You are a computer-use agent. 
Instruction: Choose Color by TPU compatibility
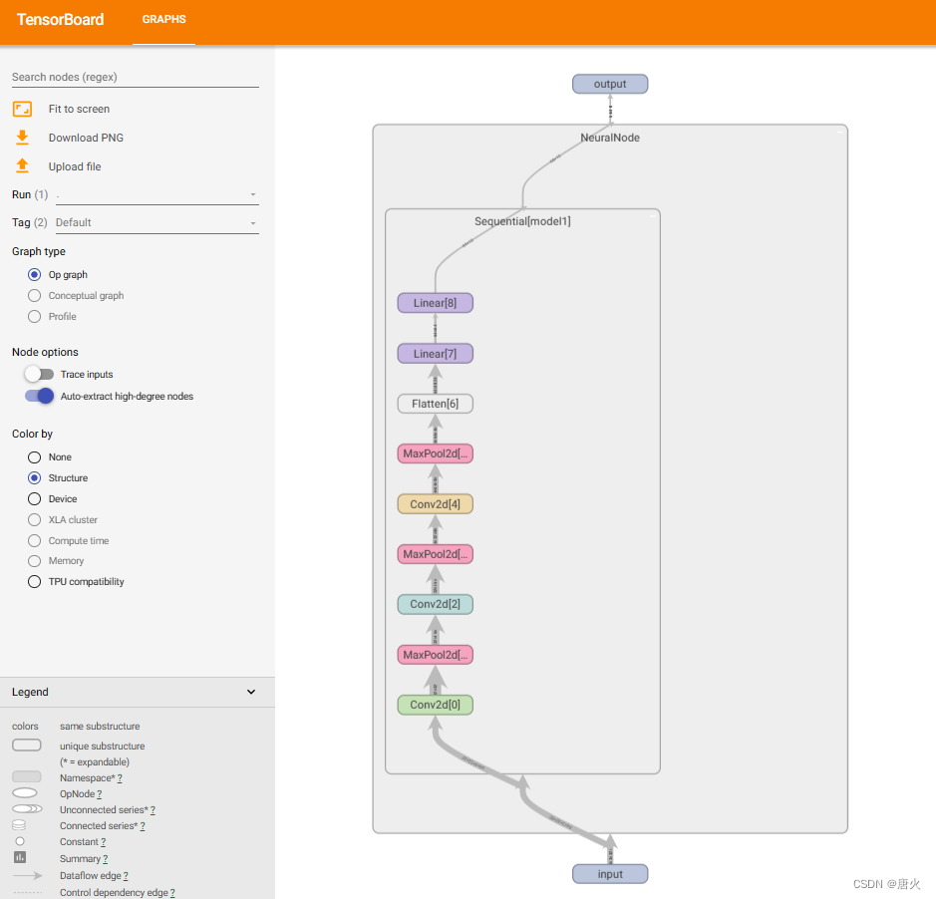[35, 581]
